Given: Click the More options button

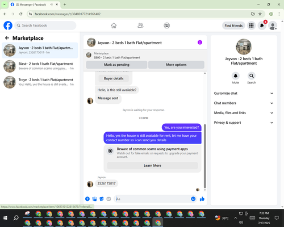Looking at the screenshot, I should click(x=176, y=65).
